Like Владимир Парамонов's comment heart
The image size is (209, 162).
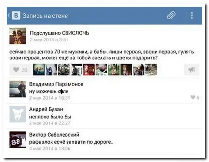(195, 97)
